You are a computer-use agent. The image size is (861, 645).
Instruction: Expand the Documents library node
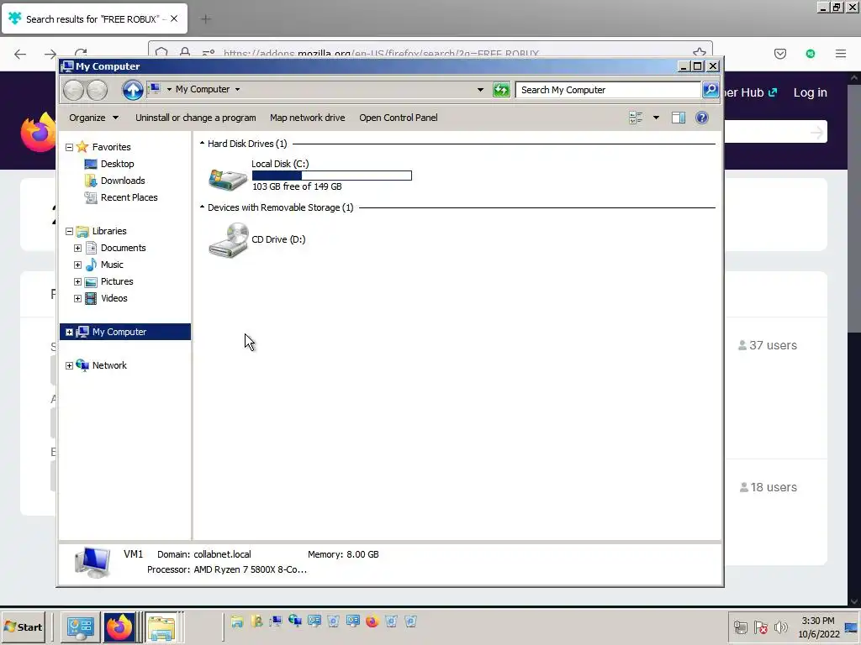(77, 248)
